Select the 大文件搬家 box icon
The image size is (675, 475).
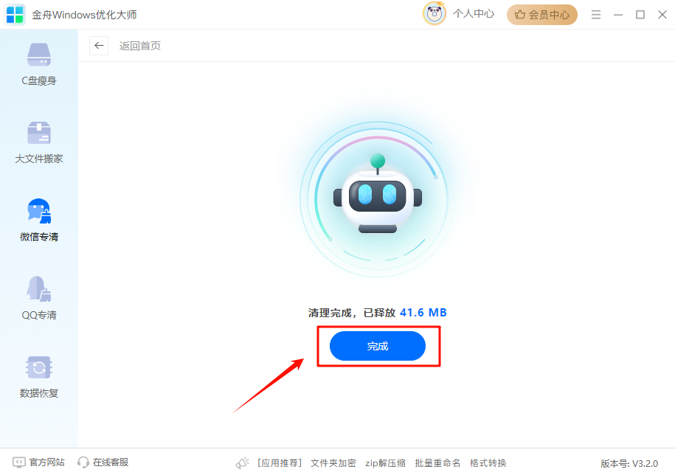click(39, 133)
